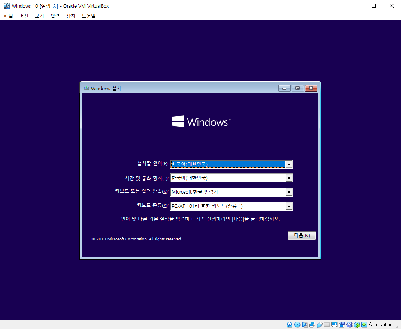Viewport: 401px width, 329px height.
Task: Click the 다음(N) button
Action: point(302,236)
